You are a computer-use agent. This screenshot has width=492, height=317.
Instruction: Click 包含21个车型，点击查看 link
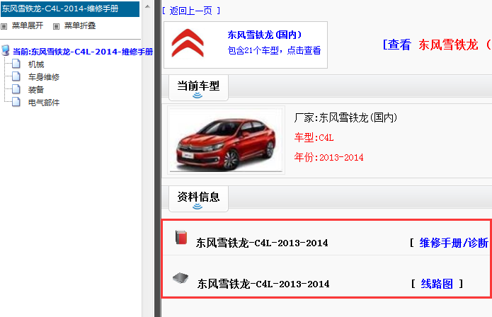[x=274, y=50]
